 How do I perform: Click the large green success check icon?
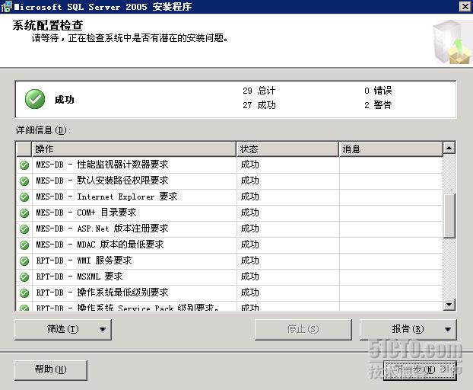click(35, 99)
